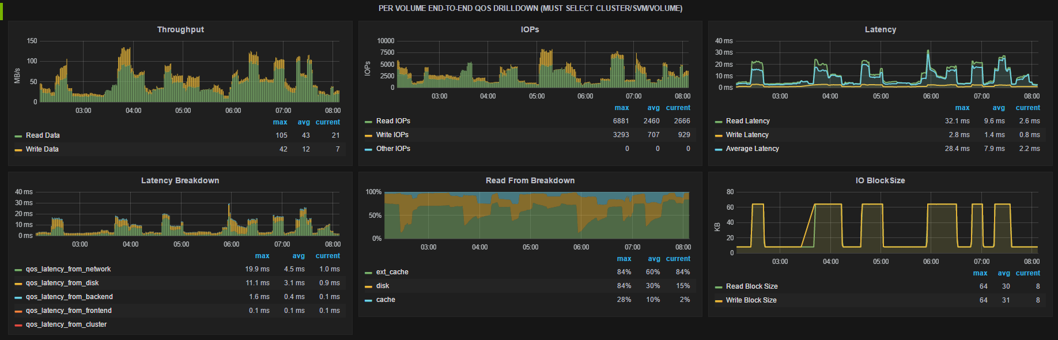Click the Latency line graph area
1058x340 pixels.
coord(887,64)
